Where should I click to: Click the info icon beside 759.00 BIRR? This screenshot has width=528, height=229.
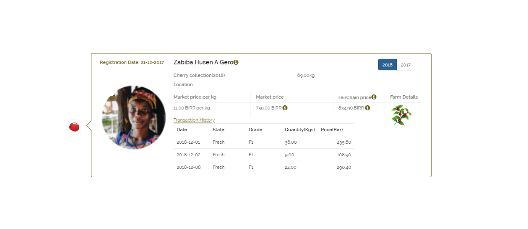point(285,108)
